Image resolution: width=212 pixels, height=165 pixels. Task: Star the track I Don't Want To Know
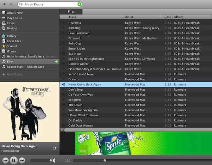(63, 115)
